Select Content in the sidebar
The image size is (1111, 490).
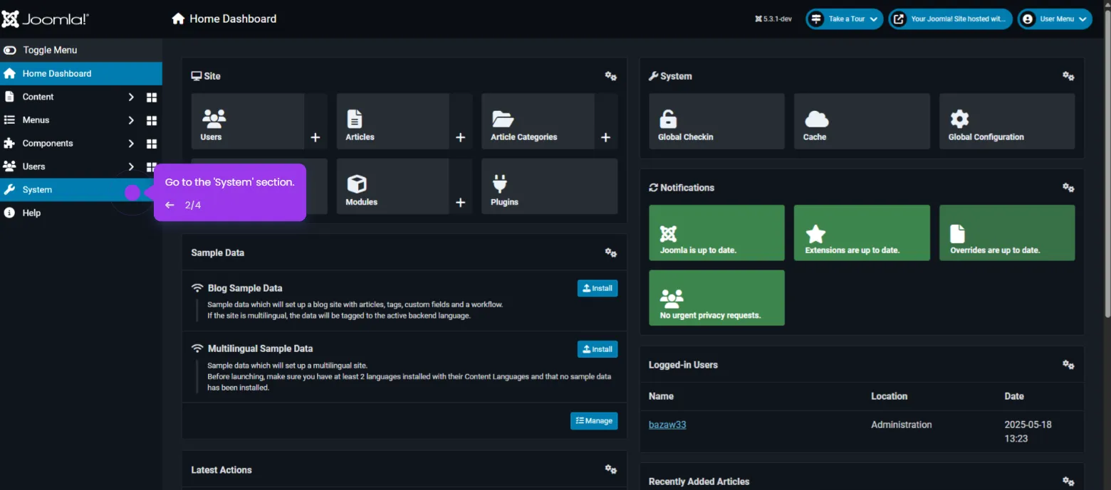[38, 97]
